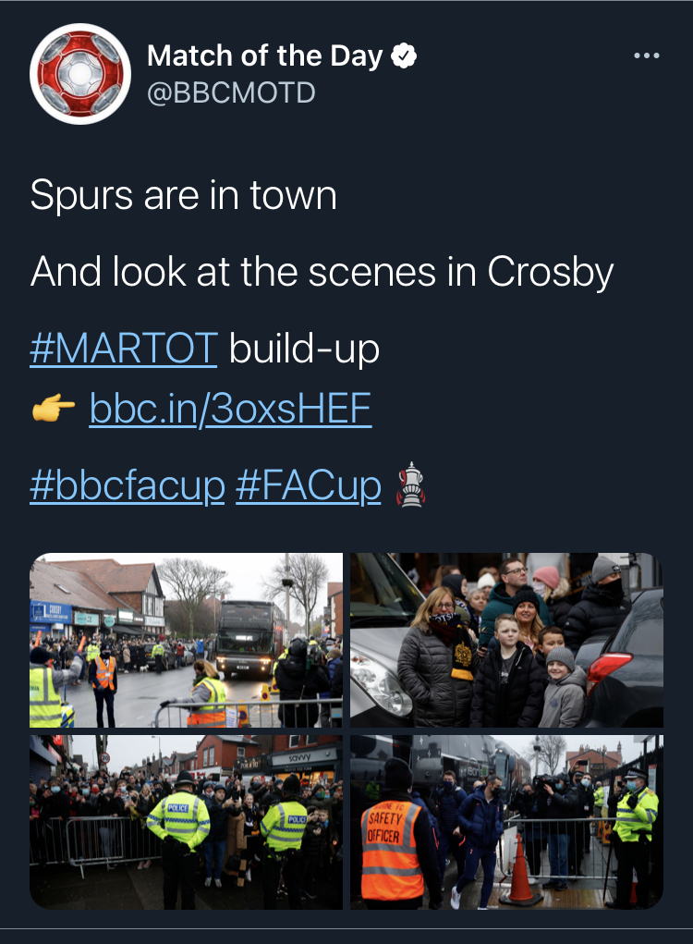693x944 pixels.
Task: View the photo of the team bus arriving
Action: [186, 640]
